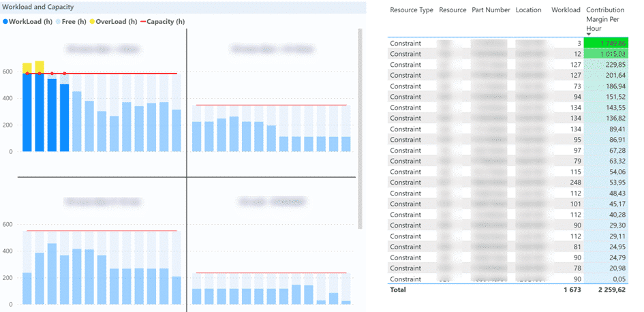The height and width of the screenshot is (312, 644).
Task: Click the OverLoad (h) yellow legend marker
Action: point(91,22)
